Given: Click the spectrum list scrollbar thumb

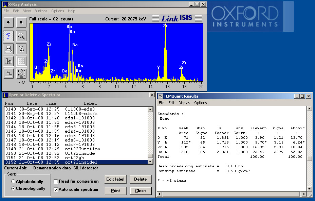Looking at the screenshot, I should [x=150, y=156].
